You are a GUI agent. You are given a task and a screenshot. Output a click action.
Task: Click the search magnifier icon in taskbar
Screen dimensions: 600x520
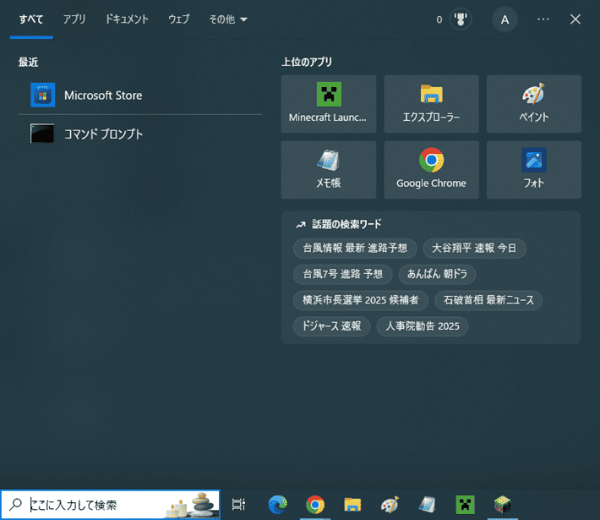click(x=16, y=505)
